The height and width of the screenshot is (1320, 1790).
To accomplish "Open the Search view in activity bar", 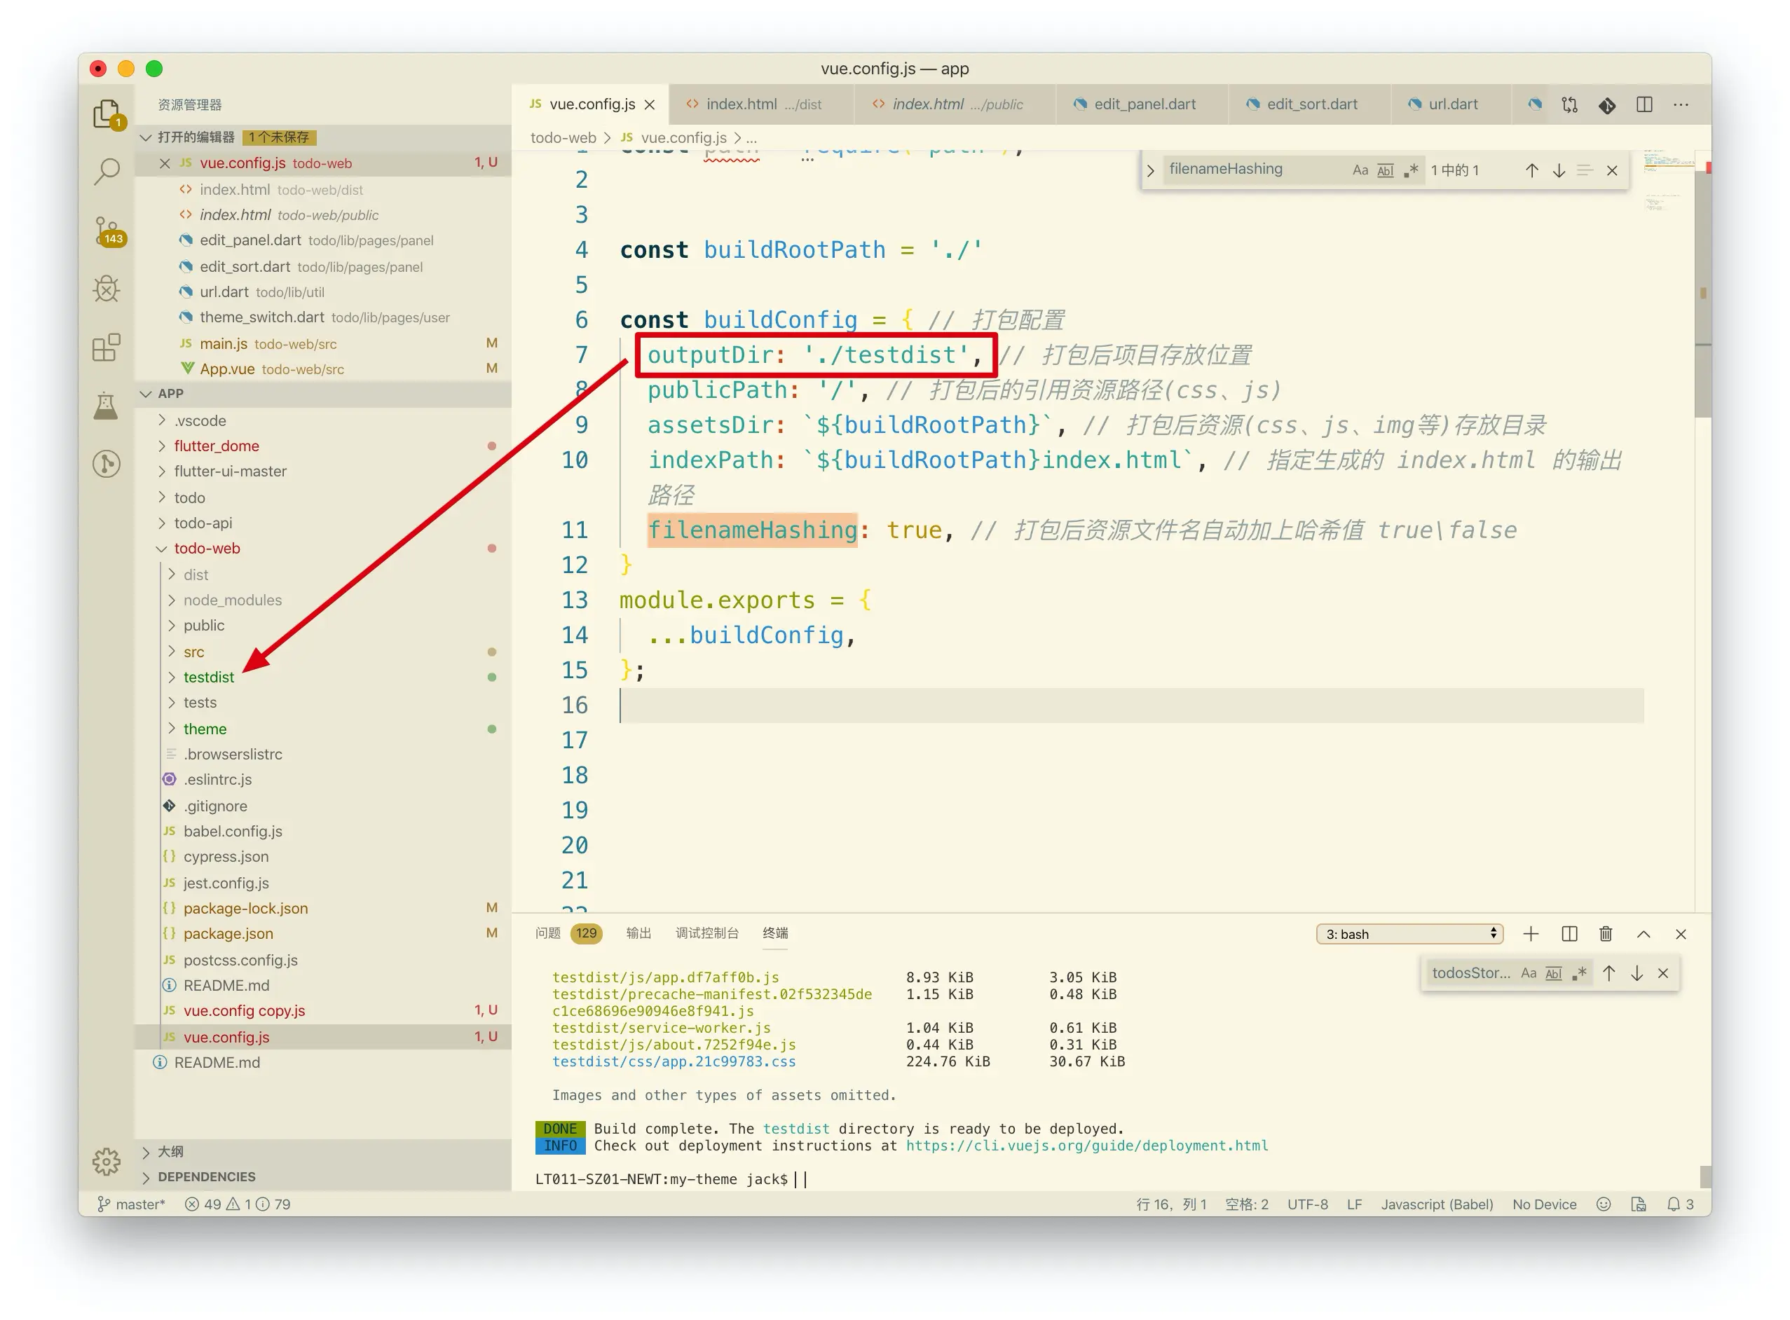I will (107, 171).
